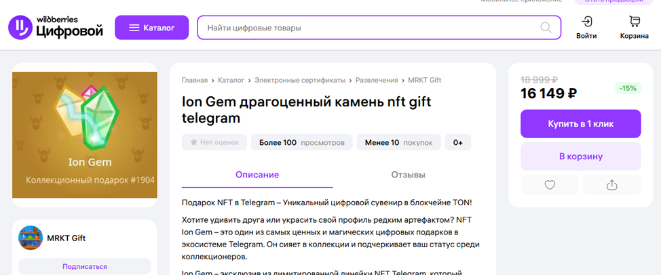
Task: Open the MRKT Gift seller name
Action: click(67, 238)
